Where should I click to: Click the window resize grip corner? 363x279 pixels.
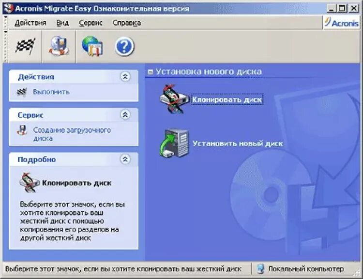click(356, 273)
